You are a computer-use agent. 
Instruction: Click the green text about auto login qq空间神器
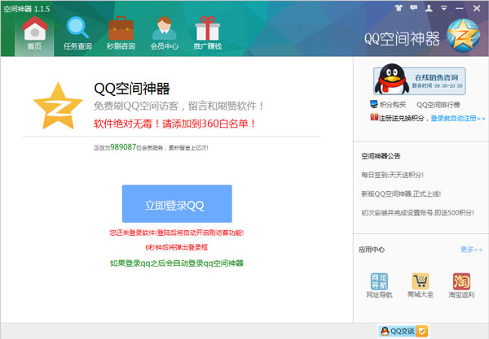[x=177, y=263]
